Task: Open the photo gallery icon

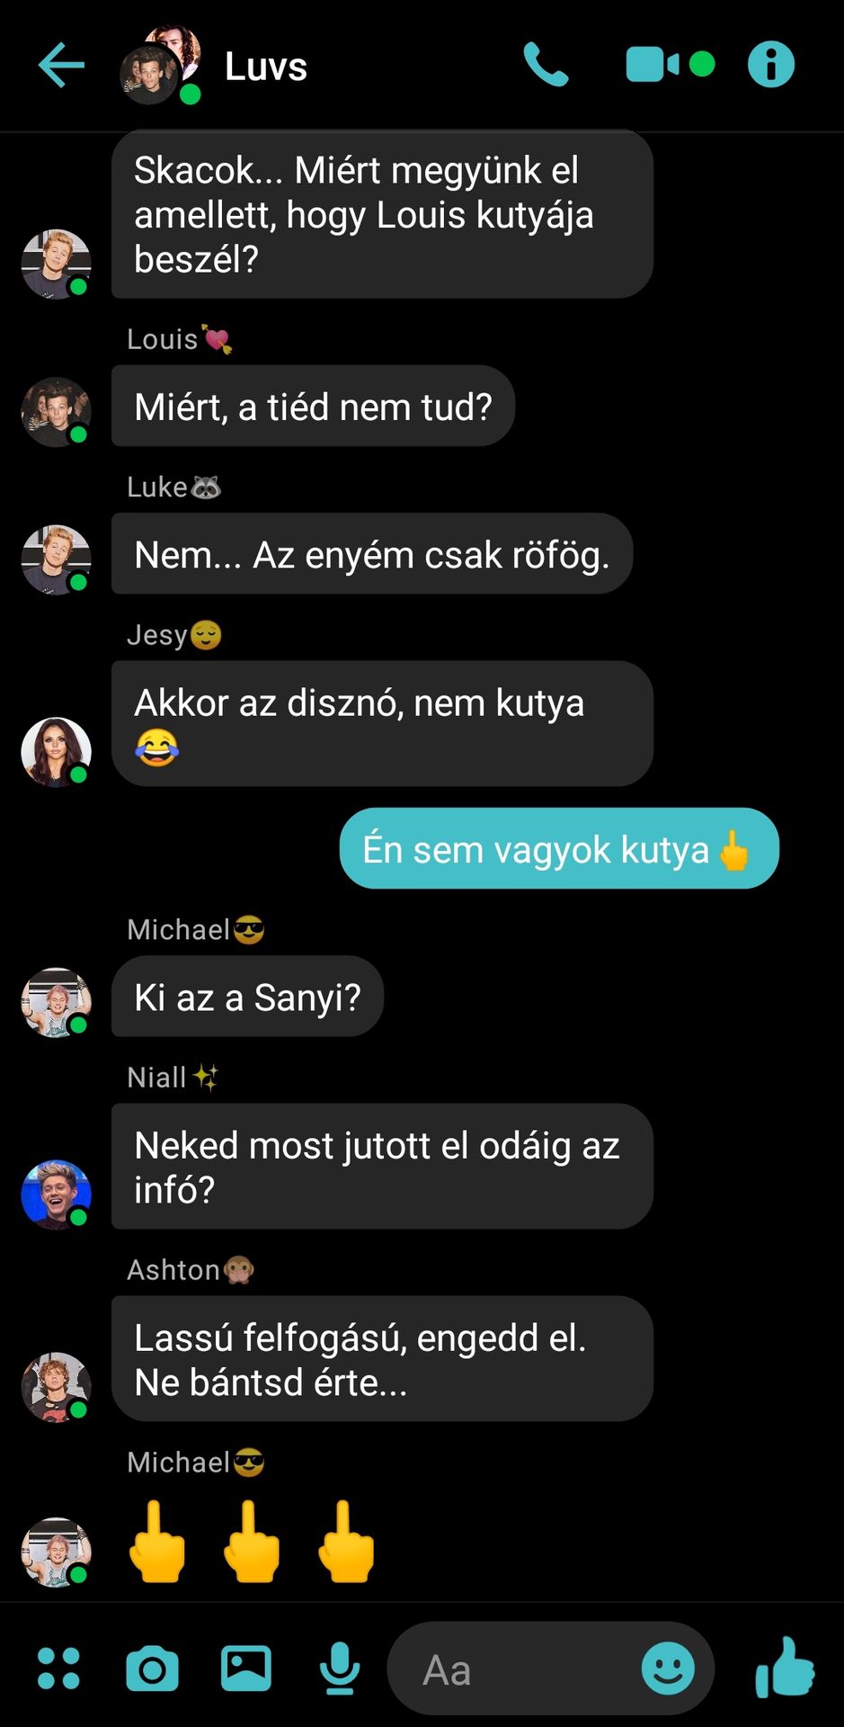Action: click(246, 1669)
